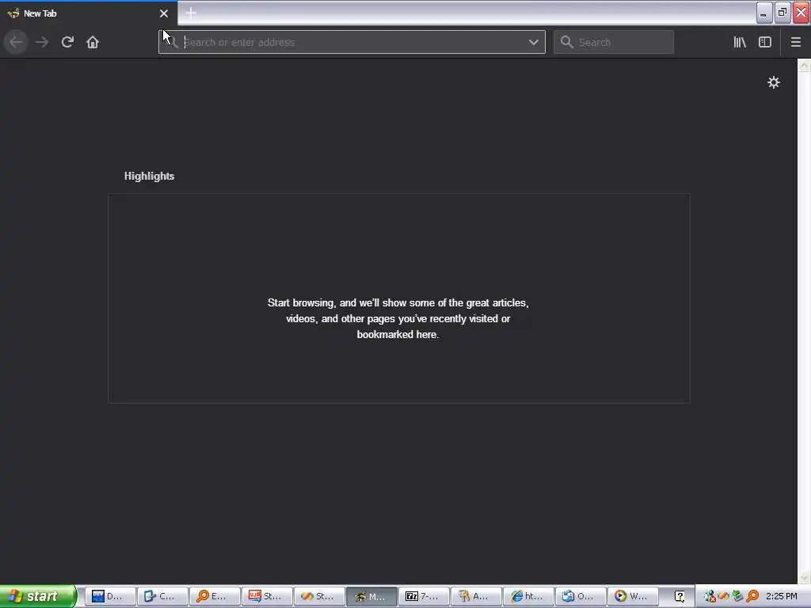Switch to the Internet Explorer 'ht...' window

pyautogui.click(x=528, y=596)
